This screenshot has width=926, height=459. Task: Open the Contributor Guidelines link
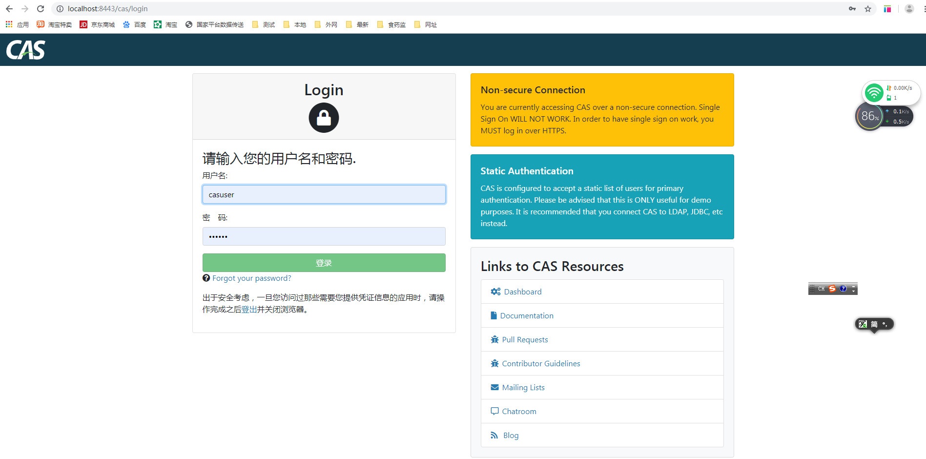541,363
